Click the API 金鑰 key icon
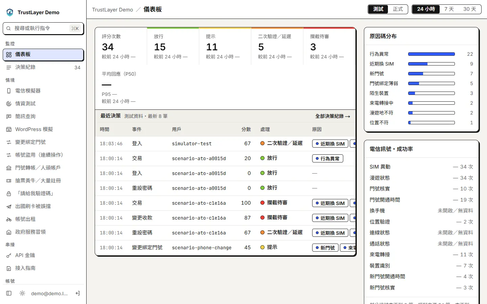Screen dimensions: 487x304 coord(9,255)
